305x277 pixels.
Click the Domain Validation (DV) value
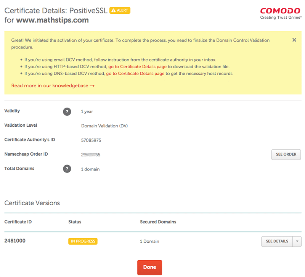[x=104, y=126]
